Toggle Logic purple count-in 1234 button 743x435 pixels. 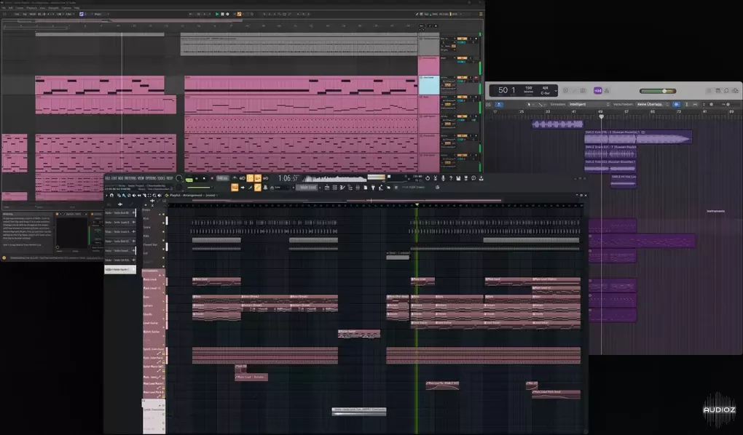coord(598,91)
